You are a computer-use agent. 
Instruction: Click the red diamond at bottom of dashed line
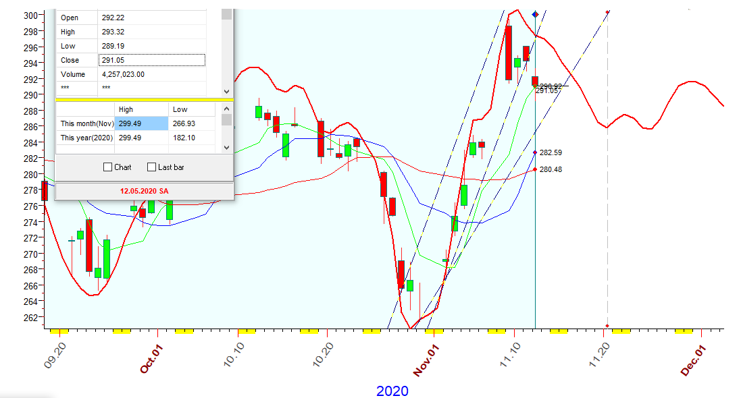pyautogui.click(x=607, y=326)
